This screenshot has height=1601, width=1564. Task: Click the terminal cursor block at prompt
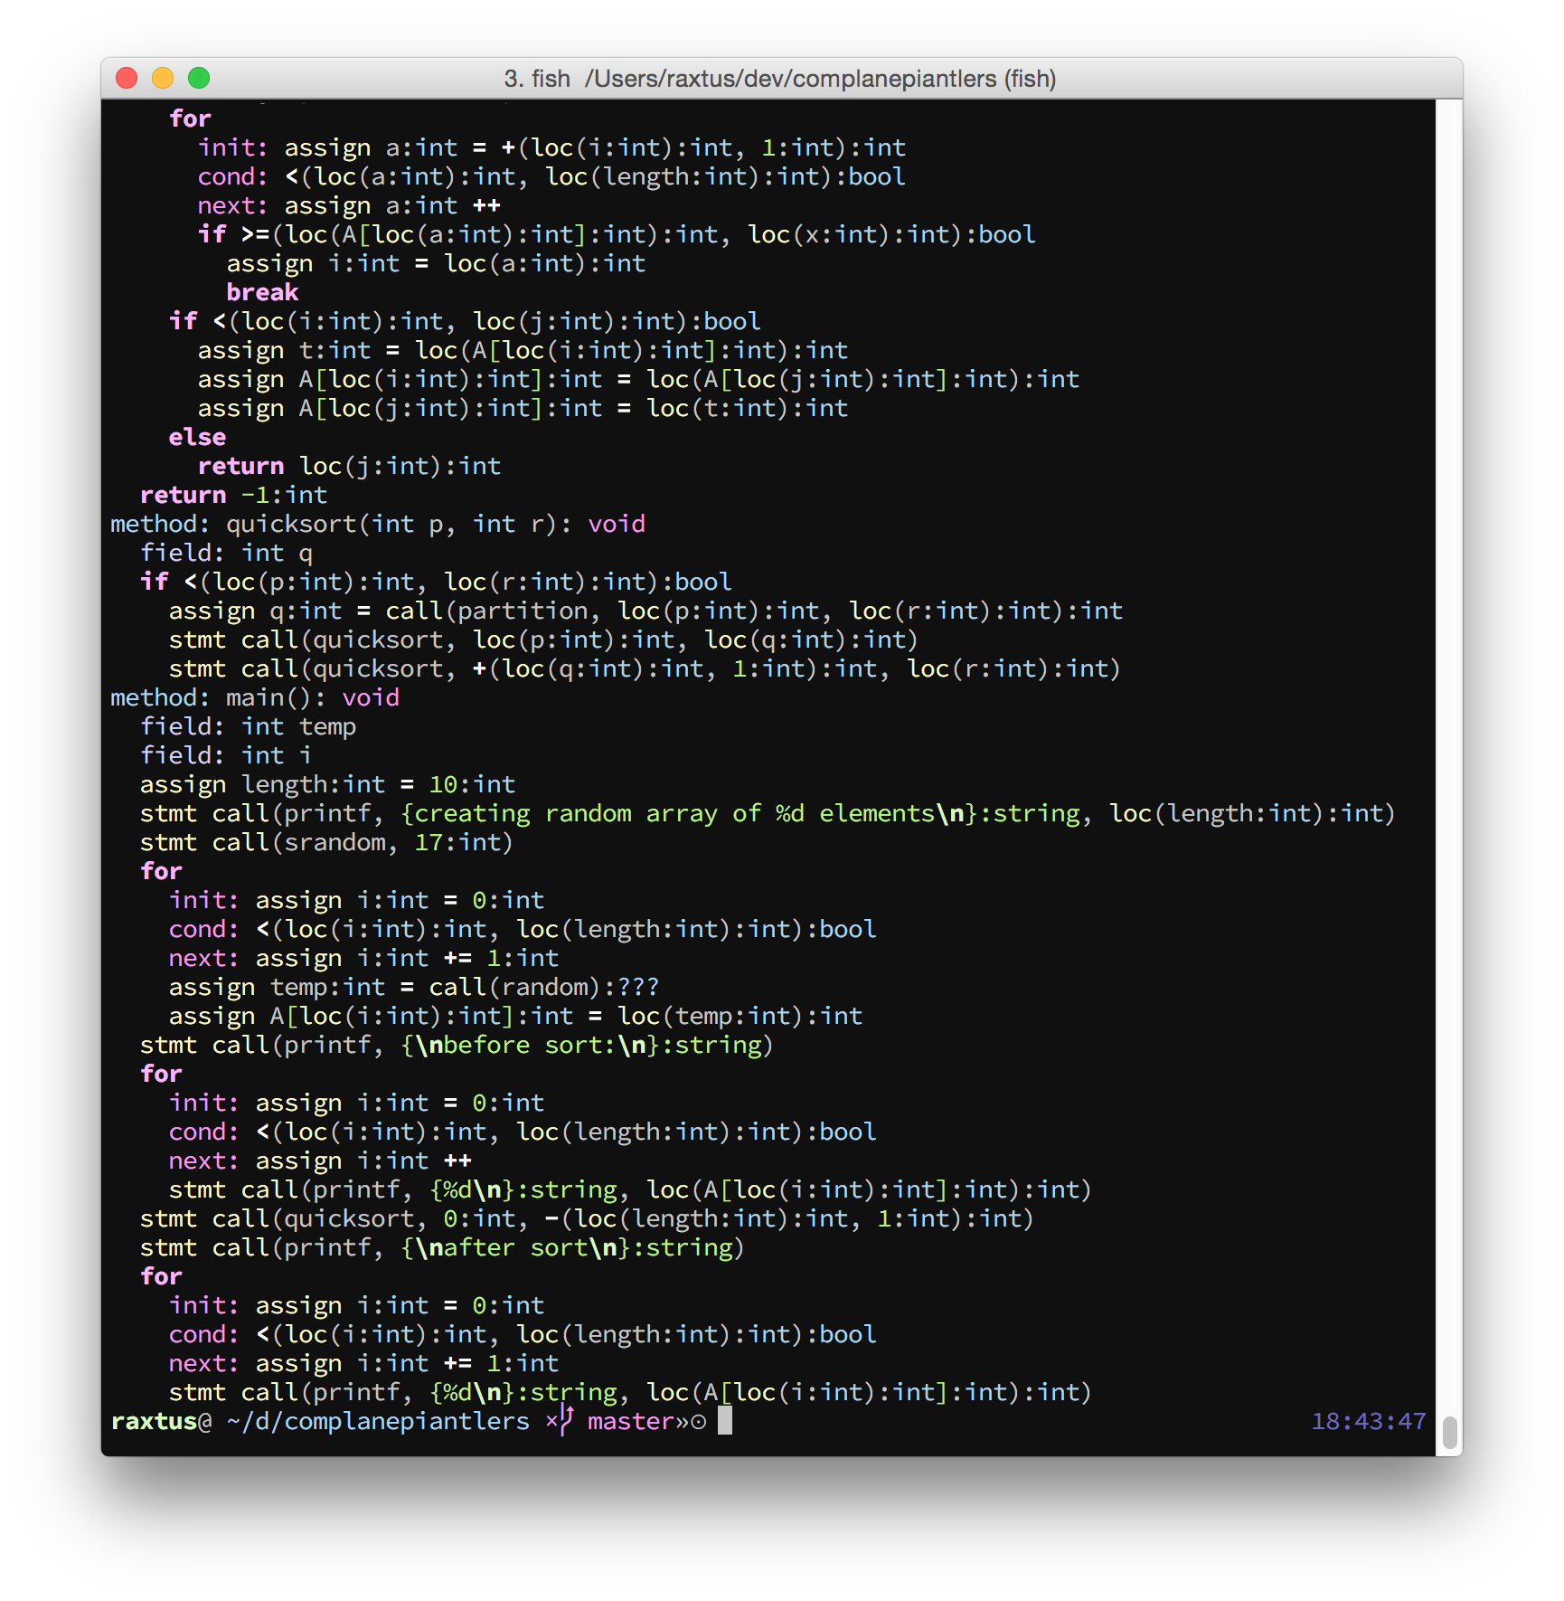click(725, 1421)
